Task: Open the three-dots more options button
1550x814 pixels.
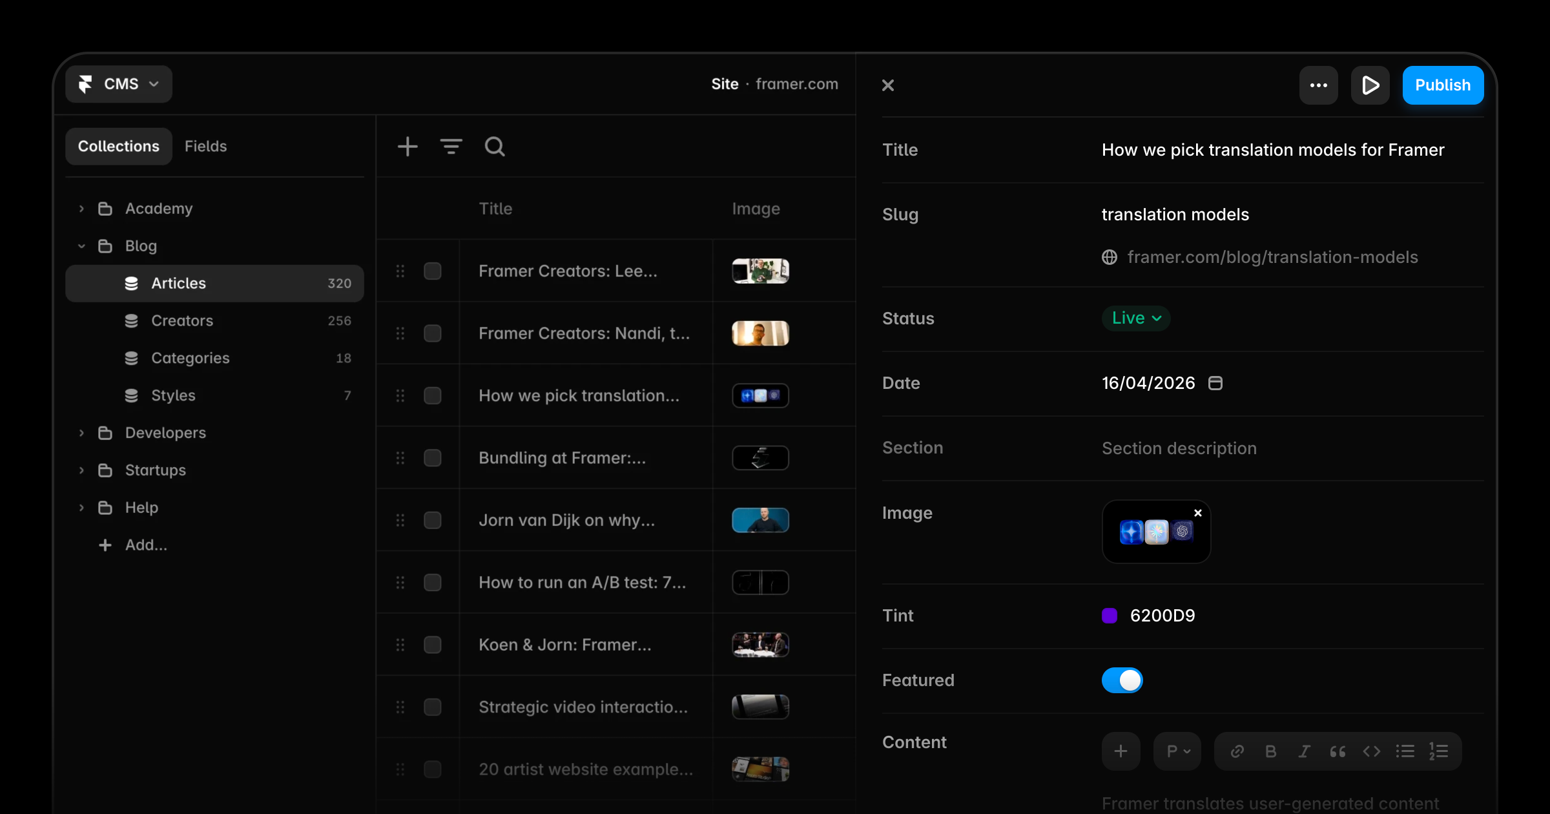Action: pos(1318,85)
